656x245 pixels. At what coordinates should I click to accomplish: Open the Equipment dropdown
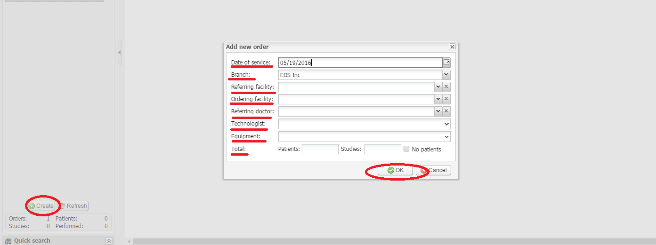coord(446,136)
